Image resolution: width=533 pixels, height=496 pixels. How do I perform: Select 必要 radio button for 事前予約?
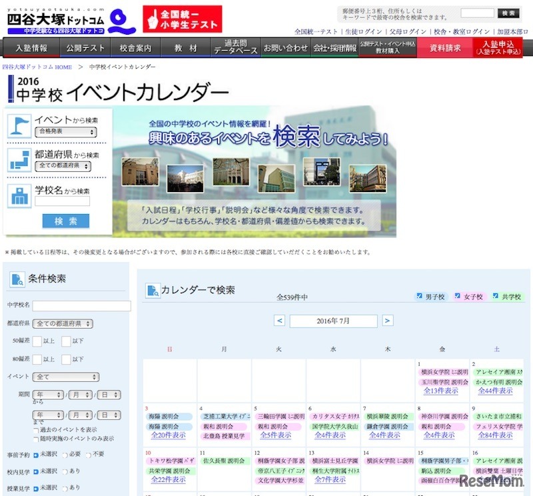pos(65,455)
